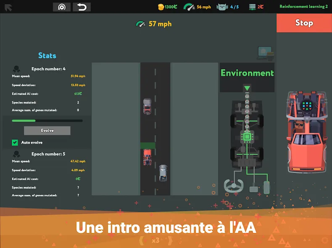Click the award badge beside Epoch number: 5
332x248 pixels.
[16, 154]
